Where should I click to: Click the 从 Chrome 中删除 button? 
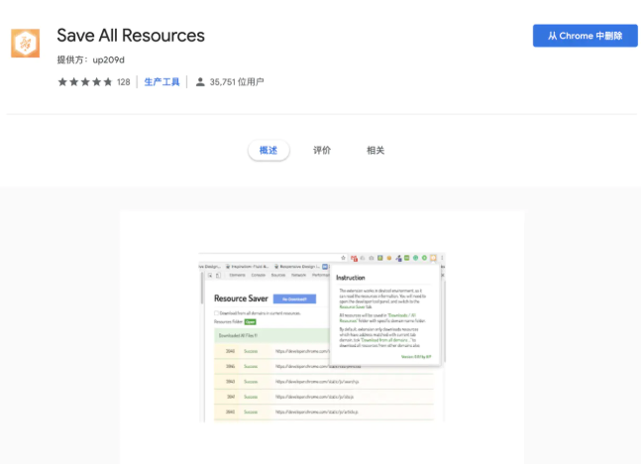pyautogui.click(x=585, y=36)
